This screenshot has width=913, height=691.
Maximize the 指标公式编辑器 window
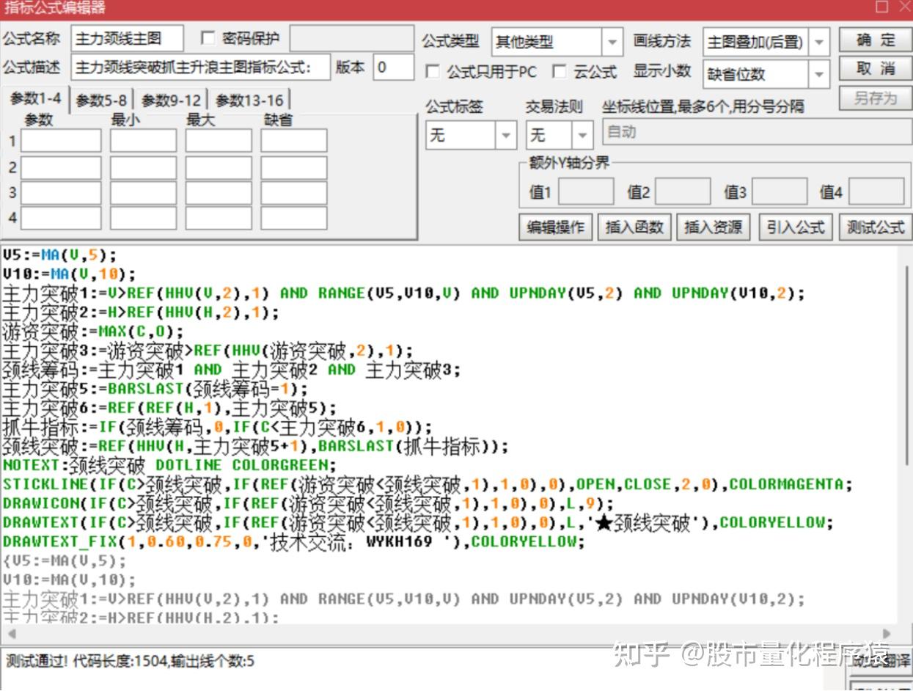click(x=881, y=7)
